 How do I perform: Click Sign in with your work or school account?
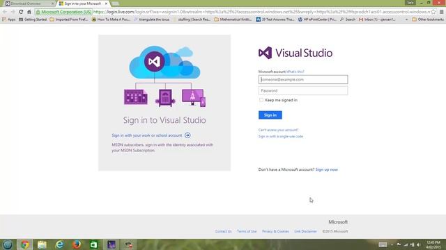147,135
